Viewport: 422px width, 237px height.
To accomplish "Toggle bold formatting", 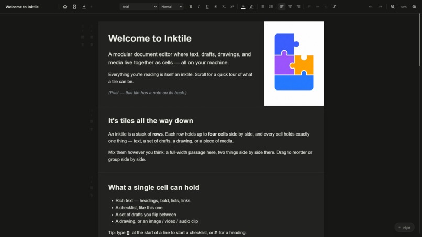I will [191, 7].
